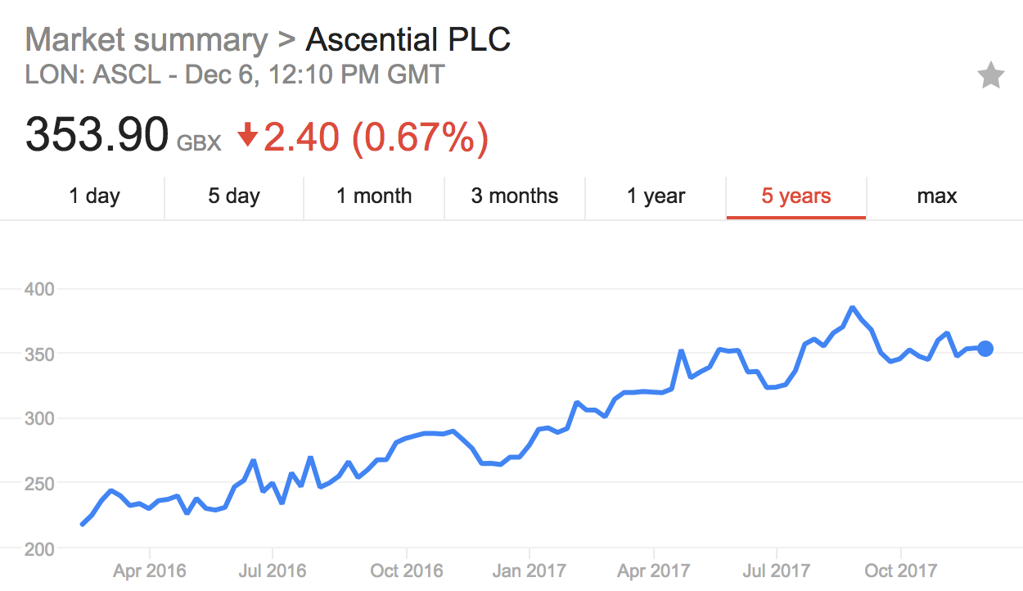Viewport: 1023px width, 591px height.
Task: Click the Apr 2016 x-axis label
Action: coord(150,571)
